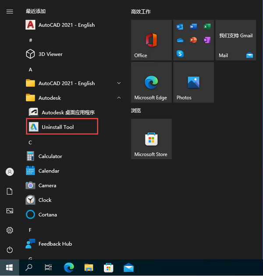Launch Excel from the Office group tile
Viewport: 263px width, 276px height.
pyautogui.click(x=207, y=27)
